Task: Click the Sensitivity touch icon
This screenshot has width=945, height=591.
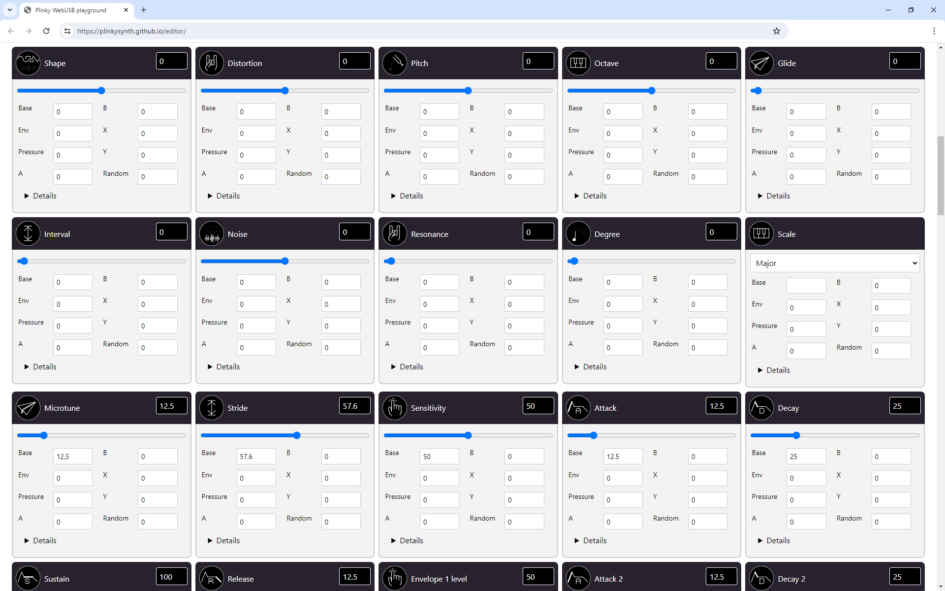Action: tap(395, 408)
